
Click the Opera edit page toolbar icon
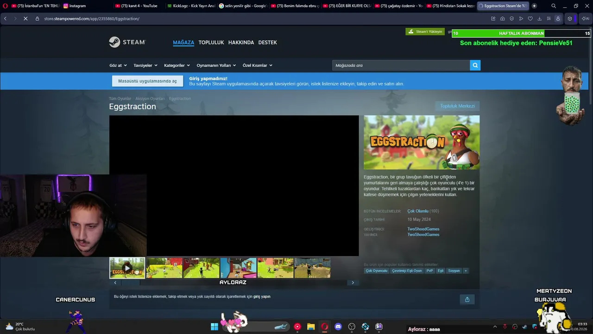493,19
